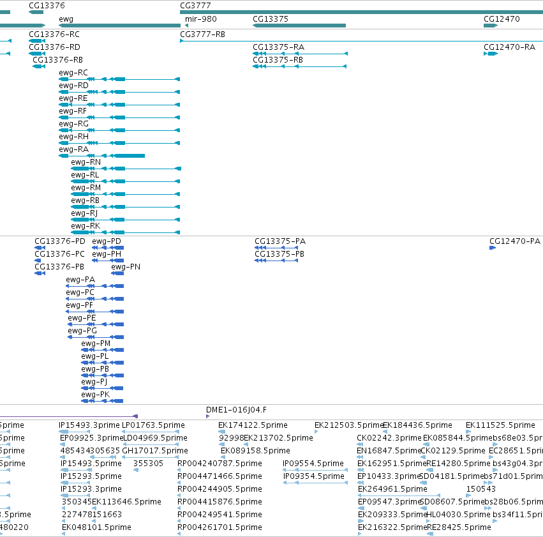
Task: Select the ewg-RK transcript
Action: 125,232
